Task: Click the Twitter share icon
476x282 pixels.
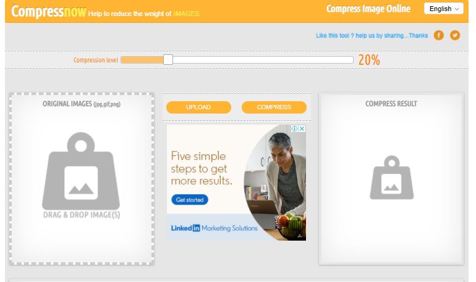Action: coord(455,35)
